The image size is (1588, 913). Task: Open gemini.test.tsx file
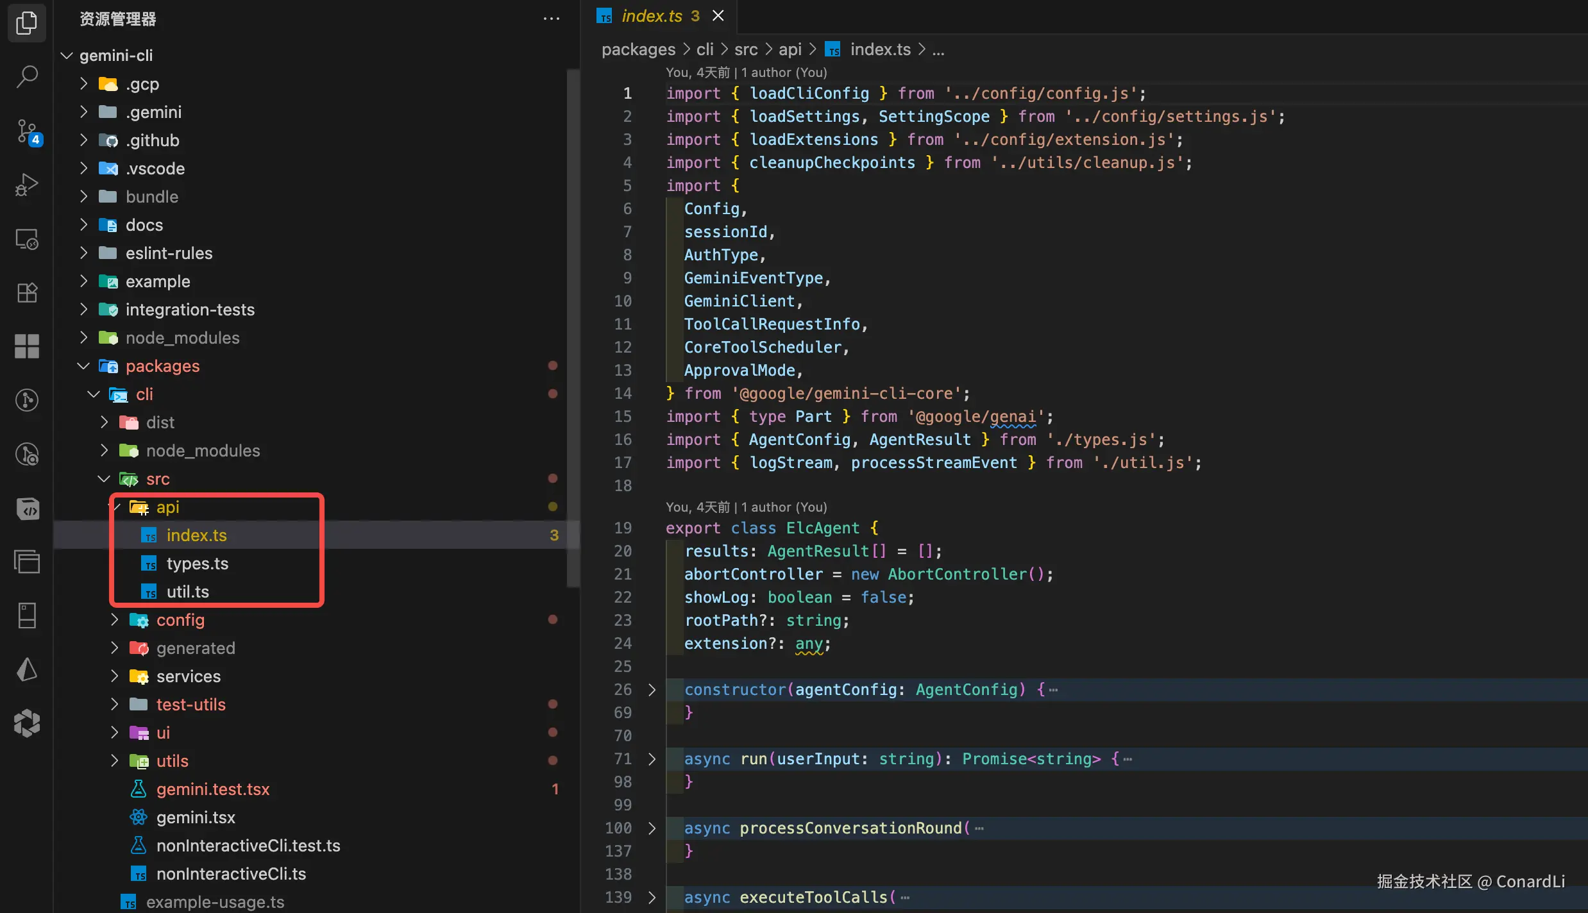(x=212, y=789)
